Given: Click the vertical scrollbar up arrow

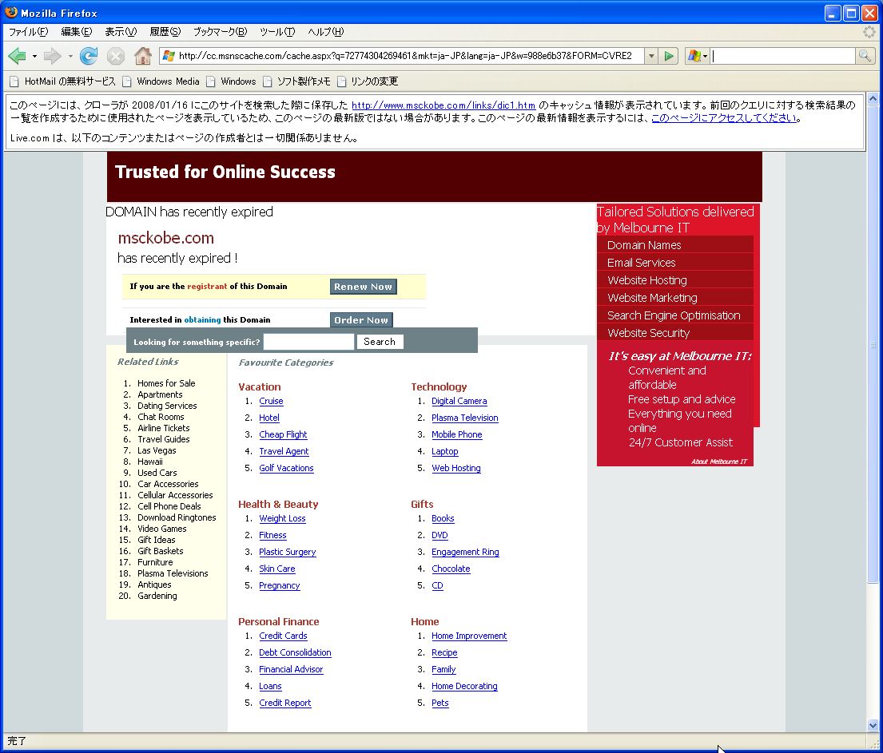Looking at the screenshot, I should pyautogui.click(x=873, y=98).
